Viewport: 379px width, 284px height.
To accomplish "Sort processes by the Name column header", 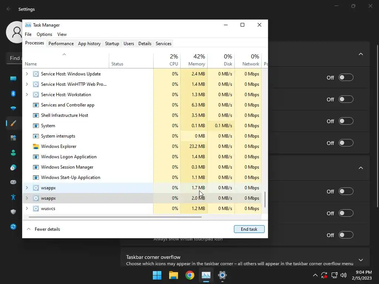I will [x=66, y=61].
